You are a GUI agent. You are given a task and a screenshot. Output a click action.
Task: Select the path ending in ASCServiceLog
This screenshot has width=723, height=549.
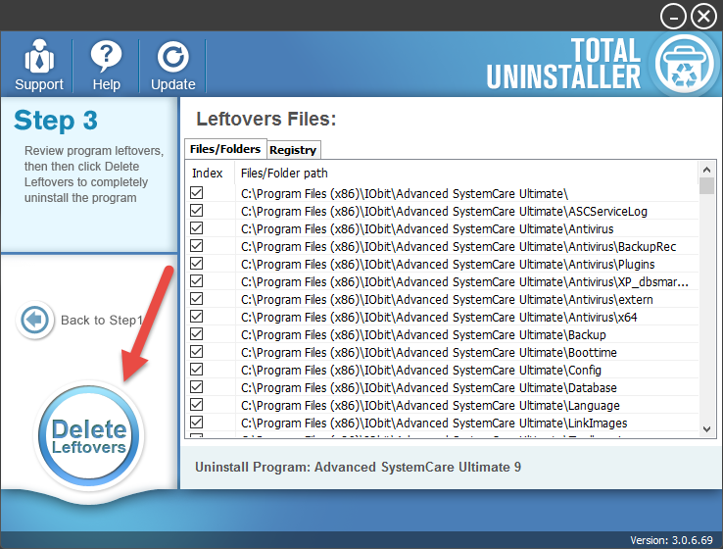tap(444, 212)
